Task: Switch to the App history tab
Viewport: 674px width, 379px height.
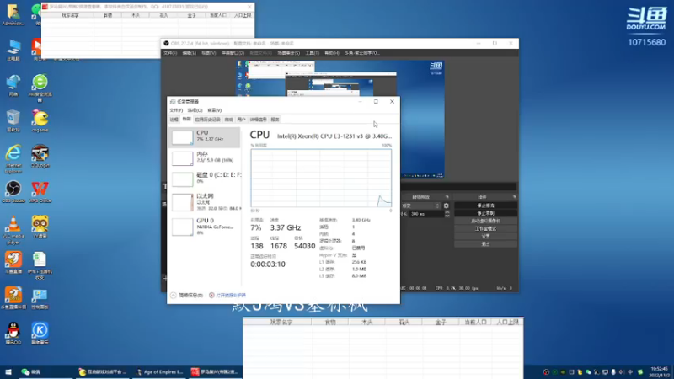Action: [x=207, y=120]
